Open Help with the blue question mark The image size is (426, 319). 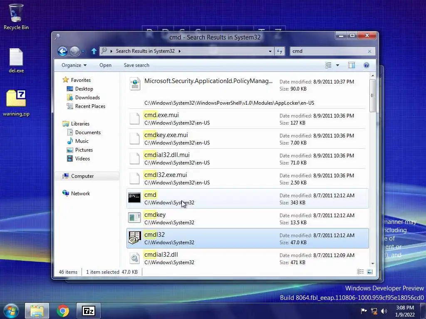(366, 65)
